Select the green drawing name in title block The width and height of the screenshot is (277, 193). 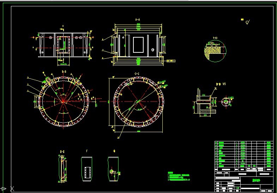click(x=256, y=180)
